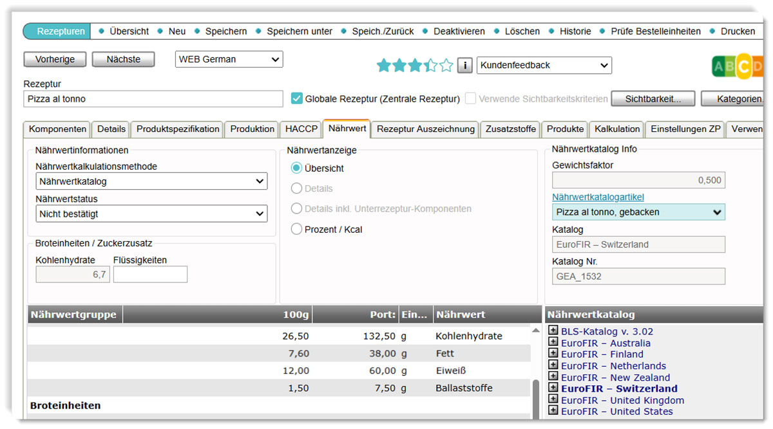The image size is (773, 429).
Task: Expand the EuroFIR – Finland plus icon
Action: (553, 354)
